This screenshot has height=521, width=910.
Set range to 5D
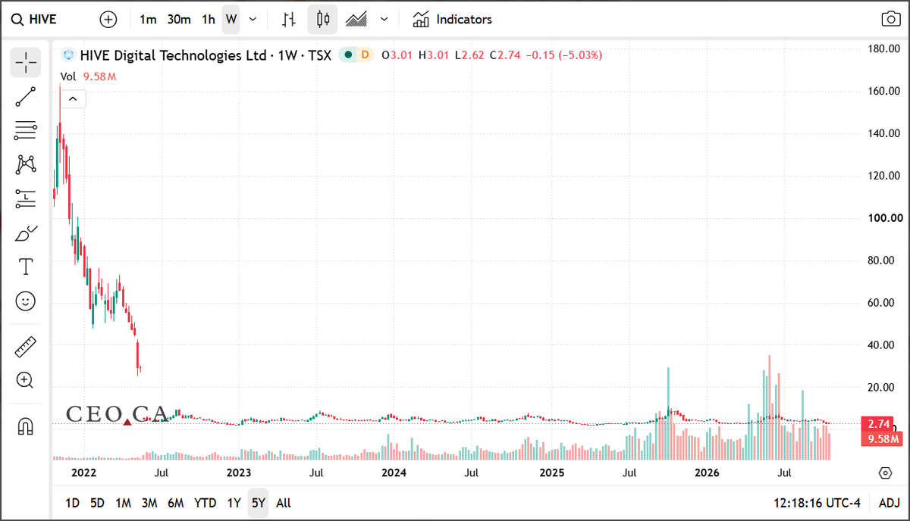[97, 503]
